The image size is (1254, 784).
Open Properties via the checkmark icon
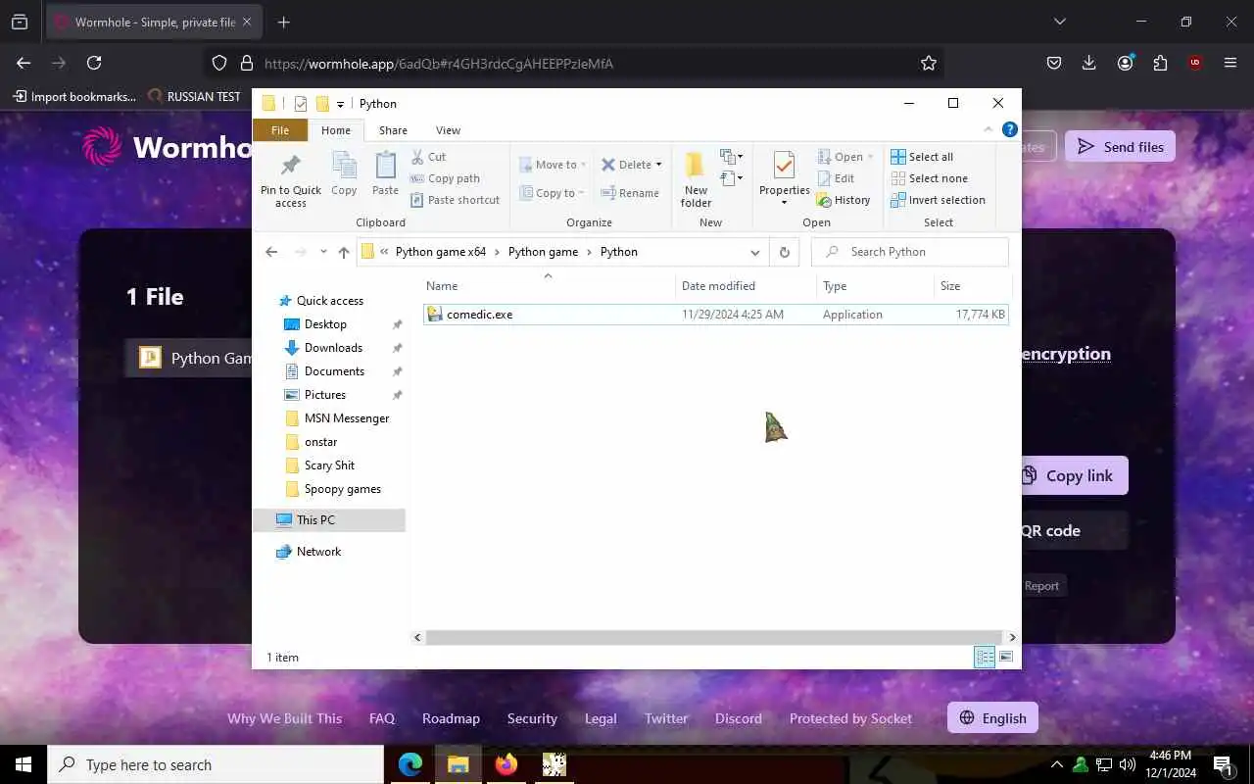[x=784, y=167]
